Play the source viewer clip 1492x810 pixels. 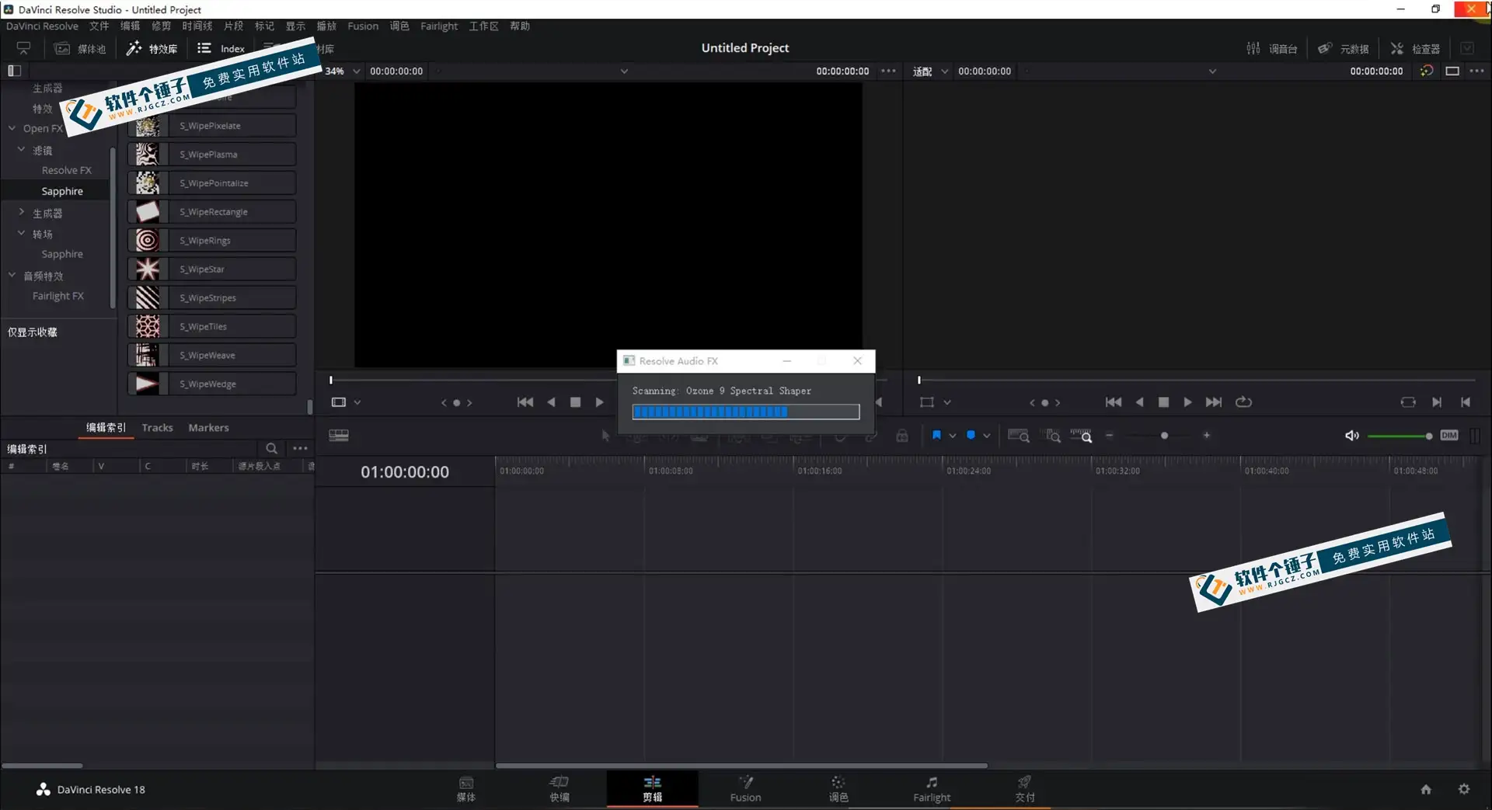pos(599,402)
